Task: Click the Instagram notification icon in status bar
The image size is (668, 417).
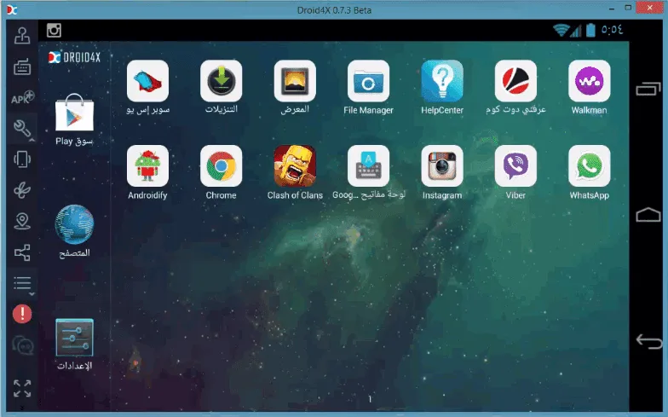Action: tap(54, 31)
